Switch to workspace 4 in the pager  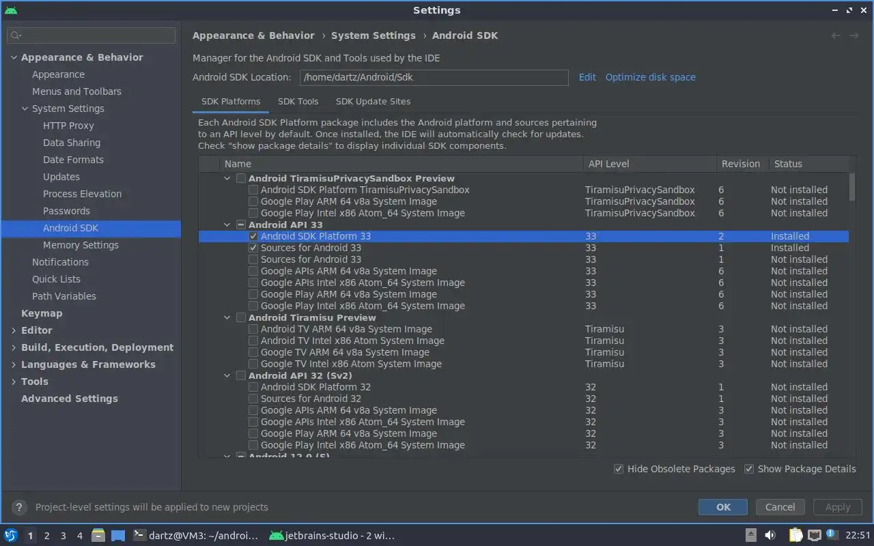tap(79, 536)
